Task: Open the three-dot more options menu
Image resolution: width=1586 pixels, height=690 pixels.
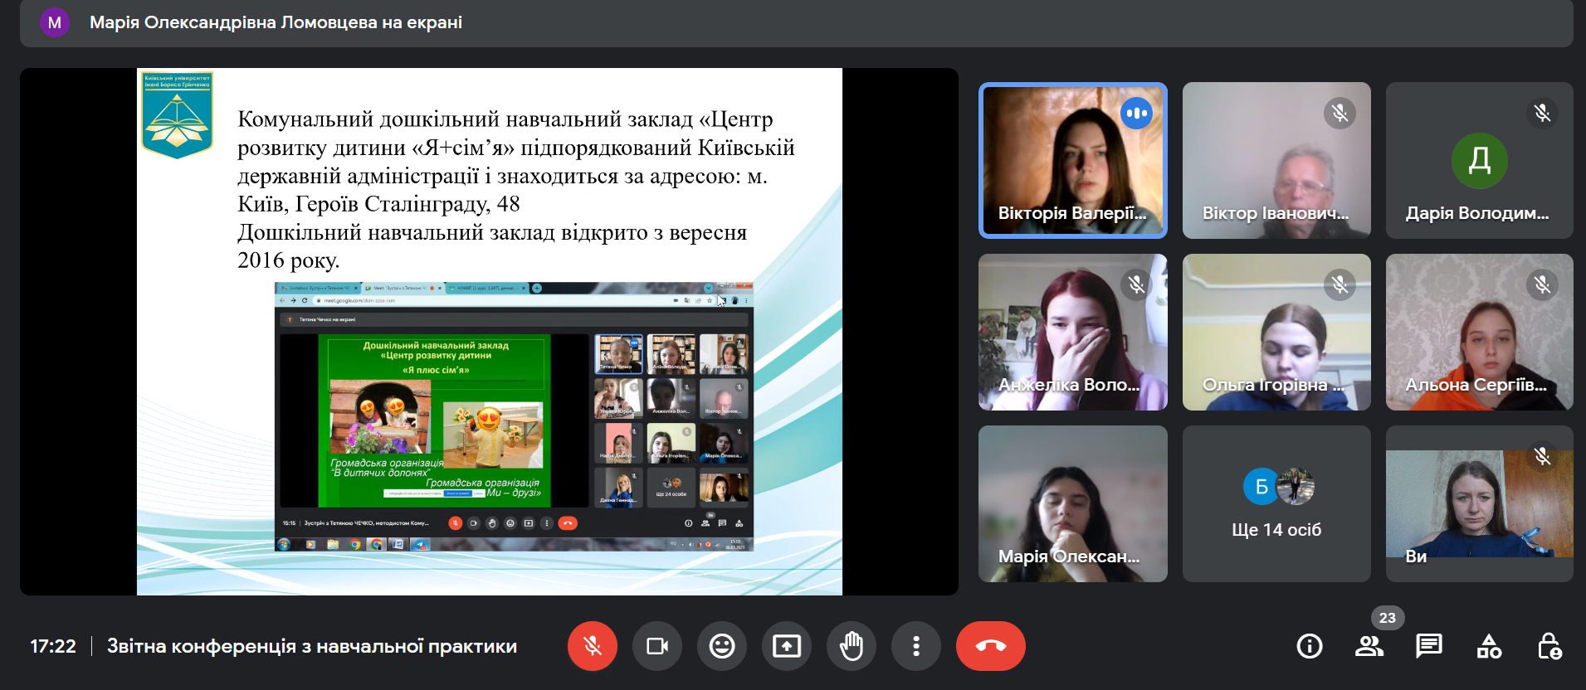Action: [915, 646]
